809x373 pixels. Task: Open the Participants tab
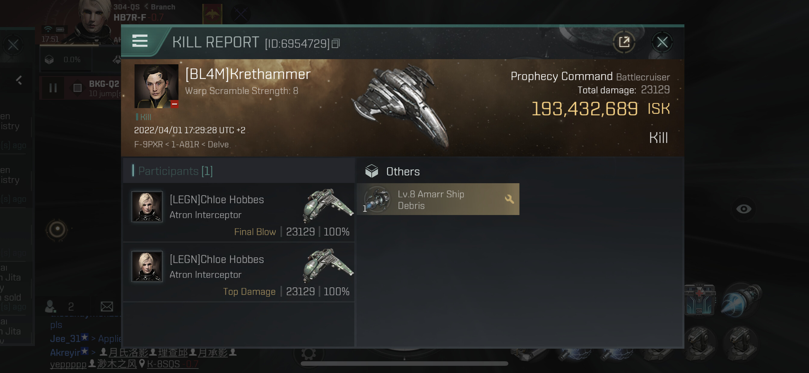(175, 171)
